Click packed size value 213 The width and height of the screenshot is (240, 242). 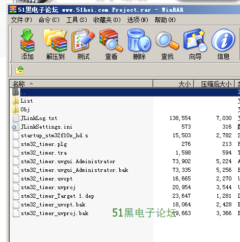click(227, 144)
